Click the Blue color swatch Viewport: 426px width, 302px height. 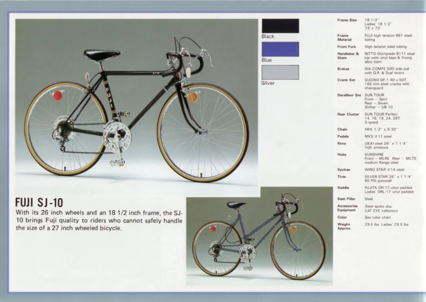(x=280, y=49)
